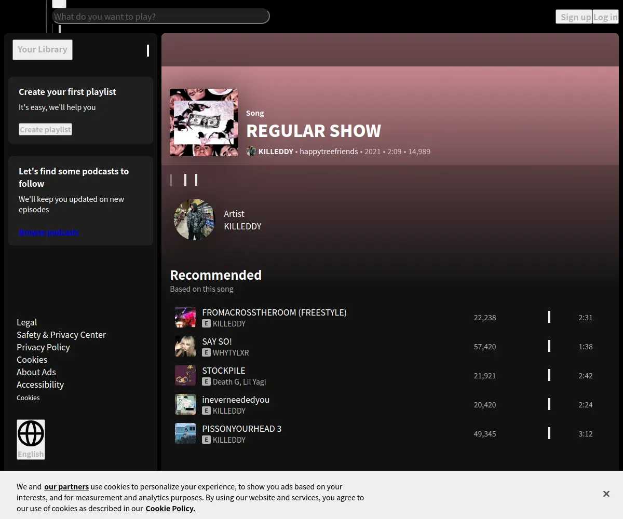This screenshot has width=623, height=519.
Task: Open artist WHYTYLXR under SAY SO!
Action: pos(231,353)
